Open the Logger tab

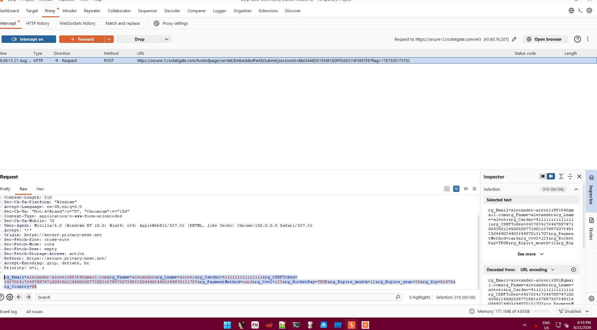point(219,11)
